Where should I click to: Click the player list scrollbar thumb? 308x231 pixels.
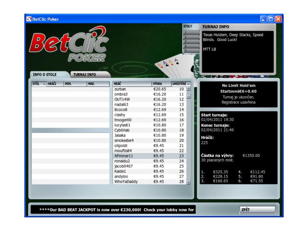coord(188,96)
